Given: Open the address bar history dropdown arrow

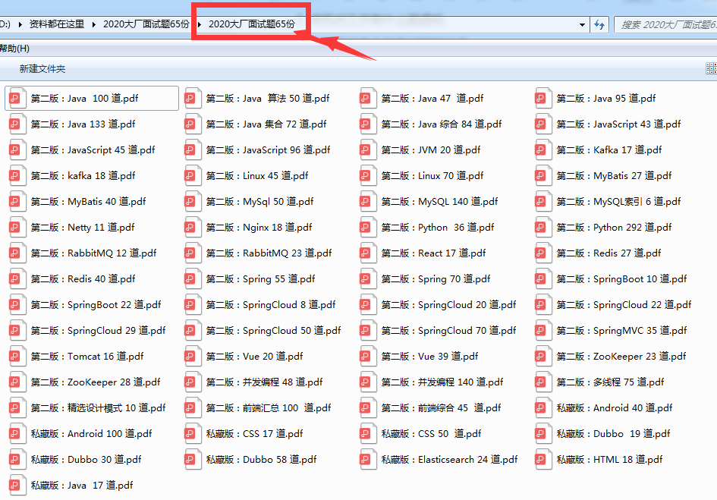Looking at the screenshot, I should [582, 25].
